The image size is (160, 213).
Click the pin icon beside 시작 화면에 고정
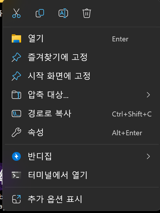point(16,76)
